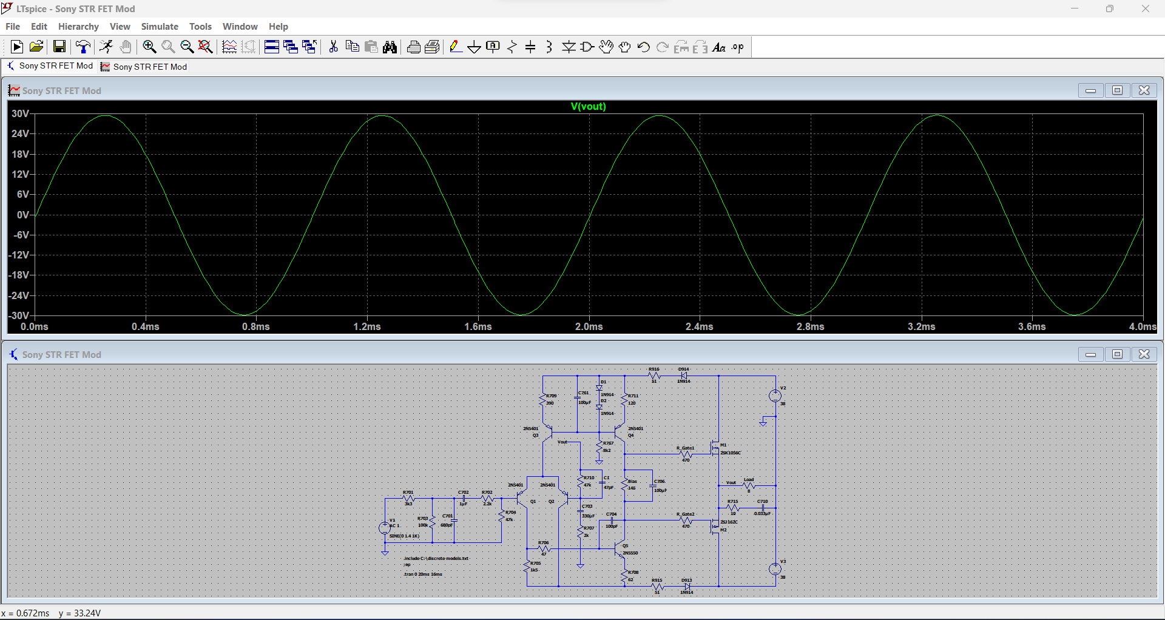Open the Edit menu
This screenshot has height=620, width=1165.
click(39, 27)
